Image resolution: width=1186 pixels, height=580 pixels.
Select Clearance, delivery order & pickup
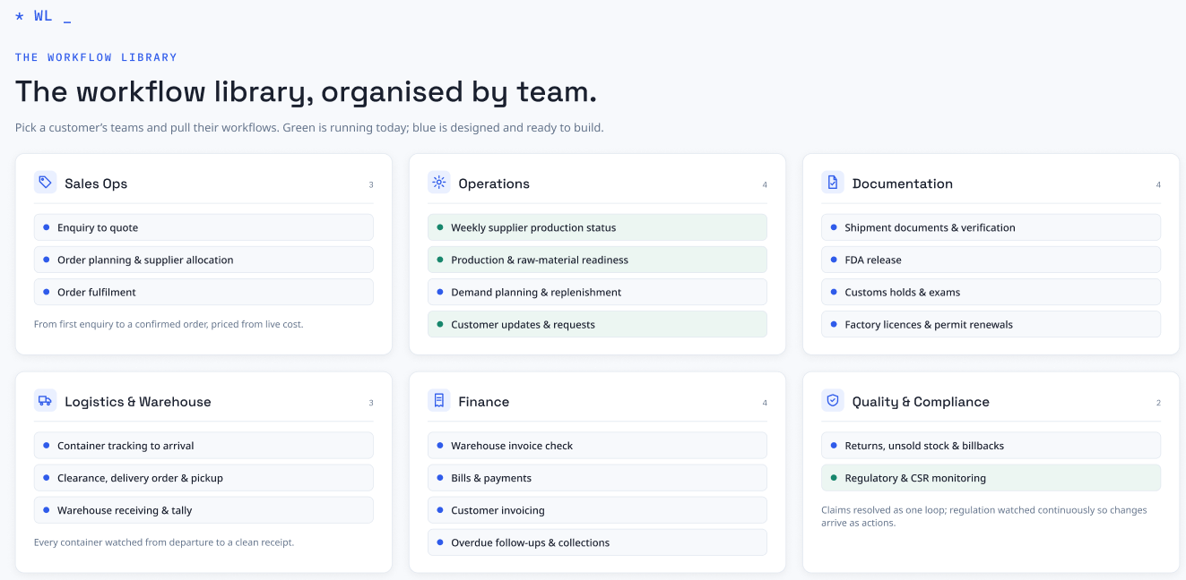point(203,478)
